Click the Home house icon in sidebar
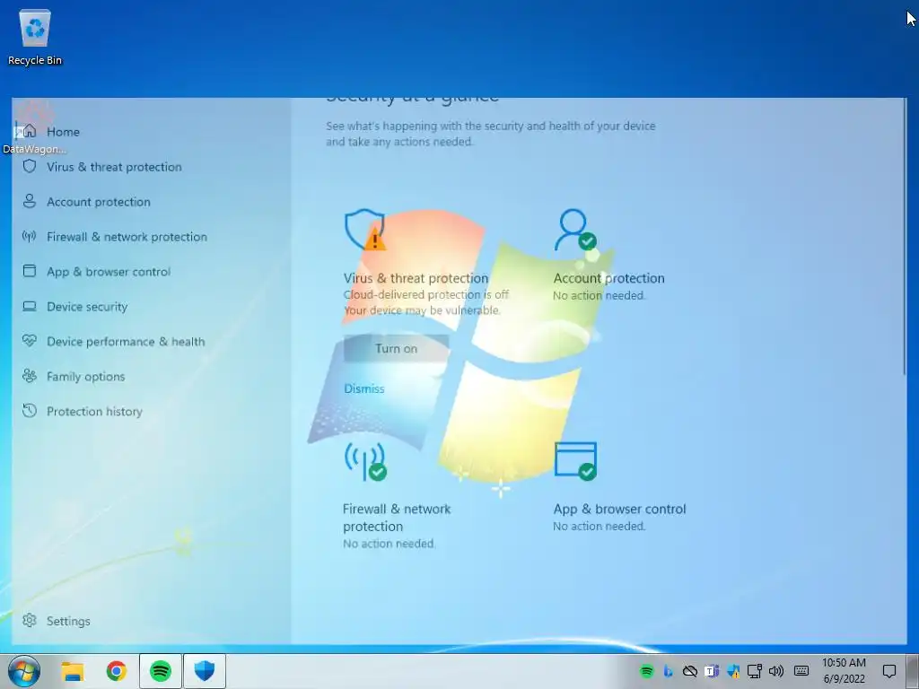Image resolution: width=919 pixels, height=689 pixels. coord(30,131)
